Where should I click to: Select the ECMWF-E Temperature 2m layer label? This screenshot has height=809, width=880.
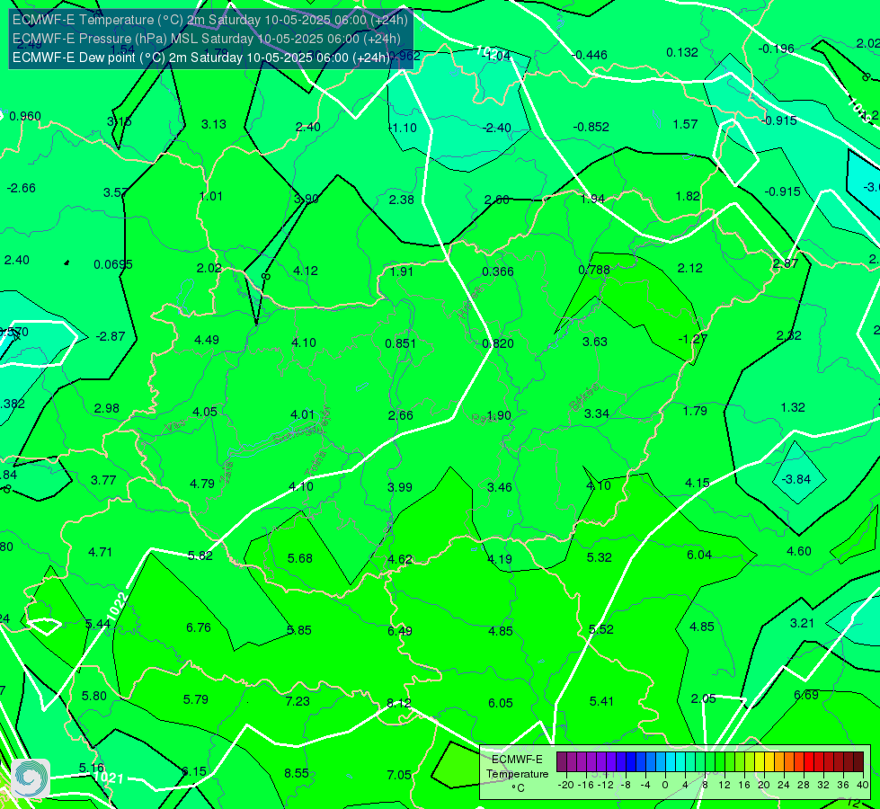(x=210, y=20)
